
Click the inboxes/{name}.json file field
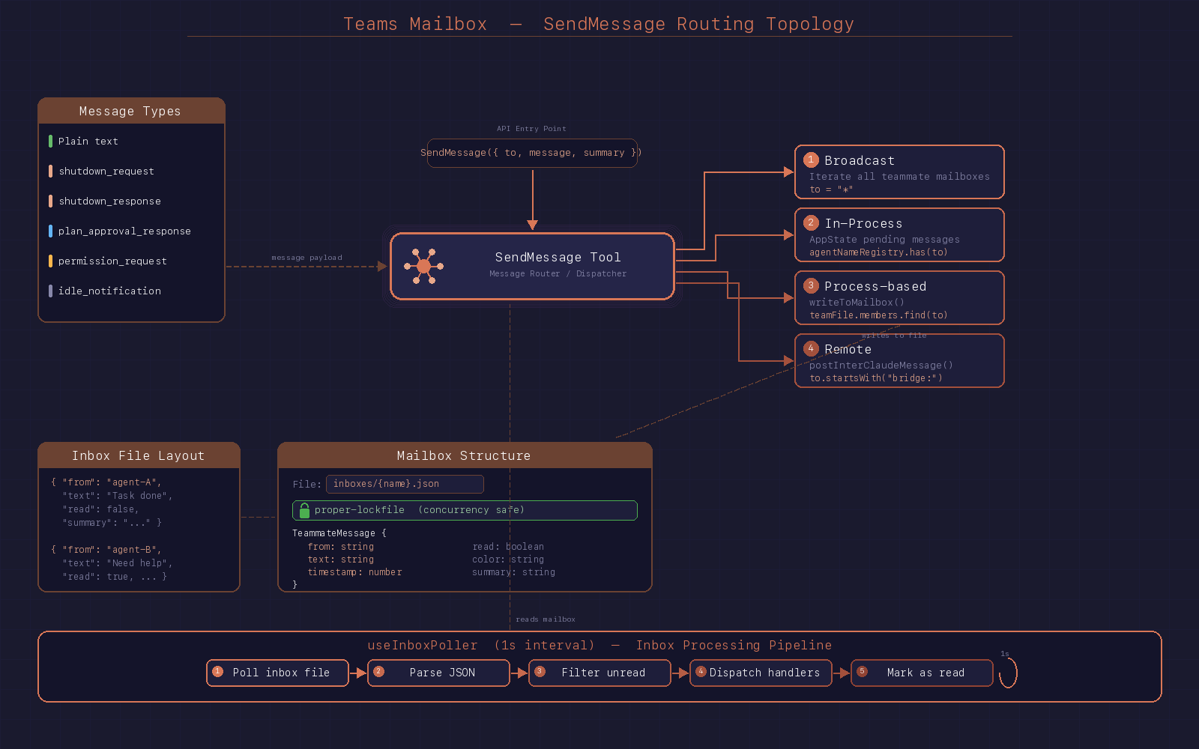tap(405, 484)
